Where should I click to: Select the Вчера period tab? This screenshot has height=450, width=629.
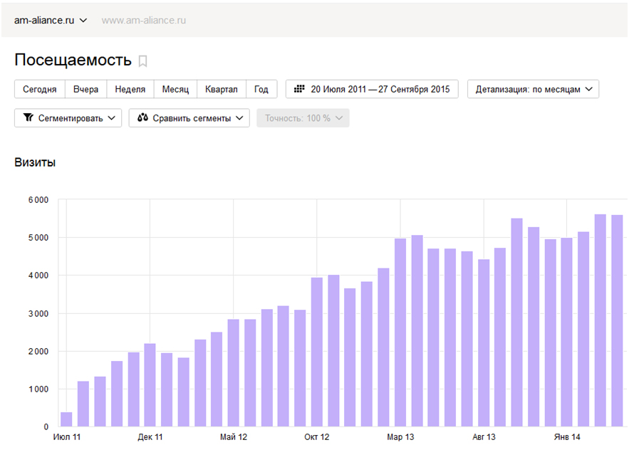(x=86, y=89)
